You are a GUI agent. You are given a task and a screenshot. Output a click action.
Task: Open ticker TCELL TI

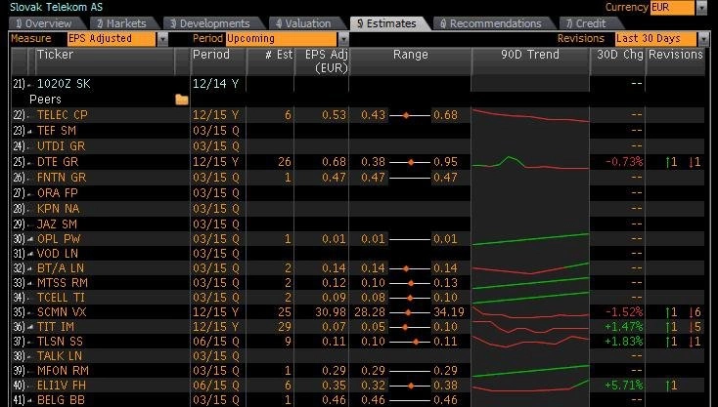[x=62, y=298]
